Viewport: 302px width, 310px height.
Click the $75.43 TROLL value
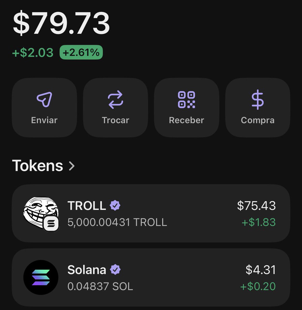click(x=256, y=206)
